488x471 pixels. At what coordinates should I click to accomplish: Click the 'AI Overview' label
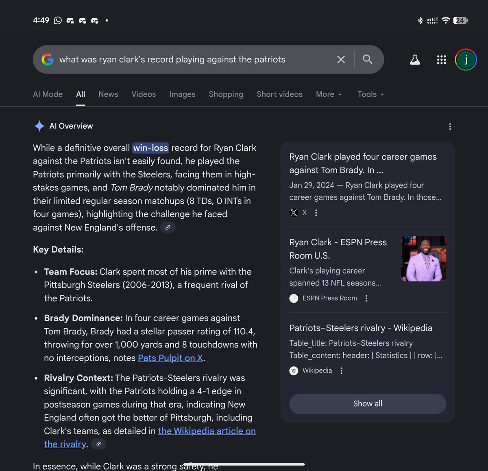click(x=71, y=126)
